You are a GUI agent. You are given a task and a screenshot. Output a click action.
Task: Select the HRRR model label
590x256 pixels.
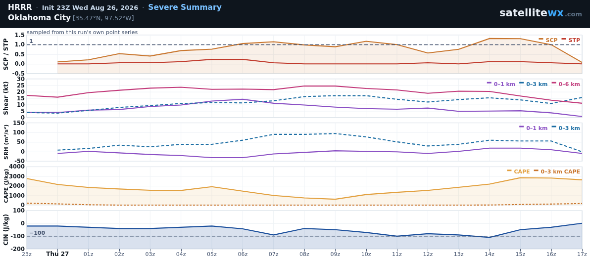click(20, 7)
